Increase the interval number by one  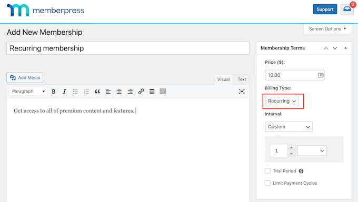coord(291,148)
